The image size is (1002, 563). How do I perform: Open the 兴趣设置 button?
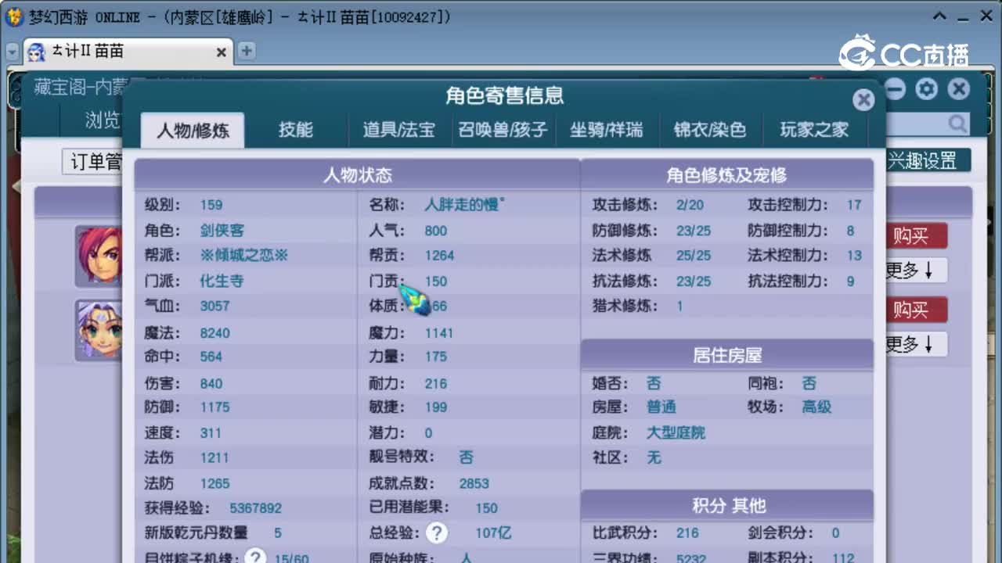[x=928, y=161]
